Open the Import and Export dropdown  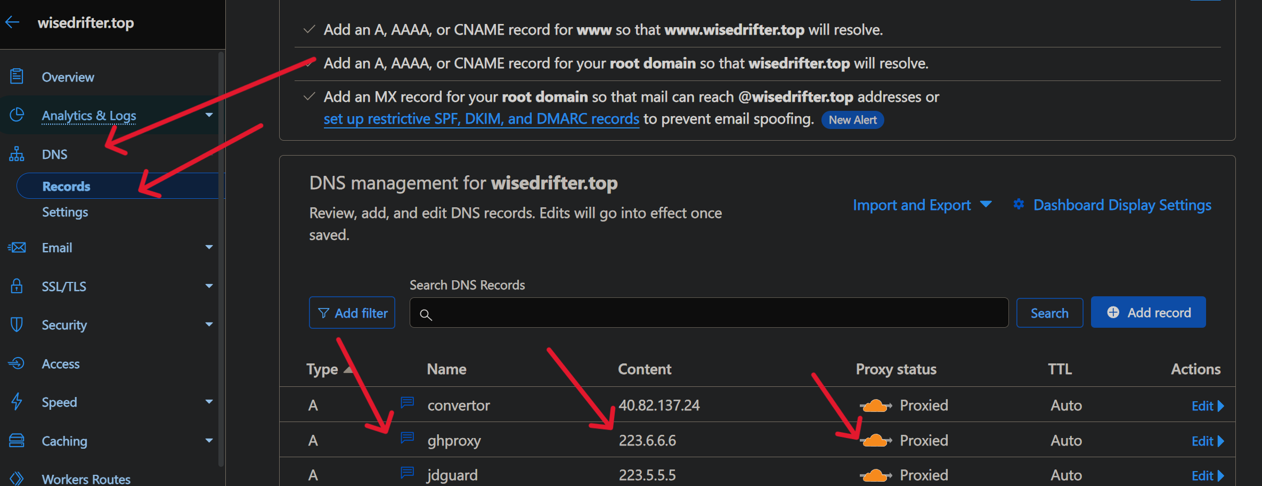(922, 205)
